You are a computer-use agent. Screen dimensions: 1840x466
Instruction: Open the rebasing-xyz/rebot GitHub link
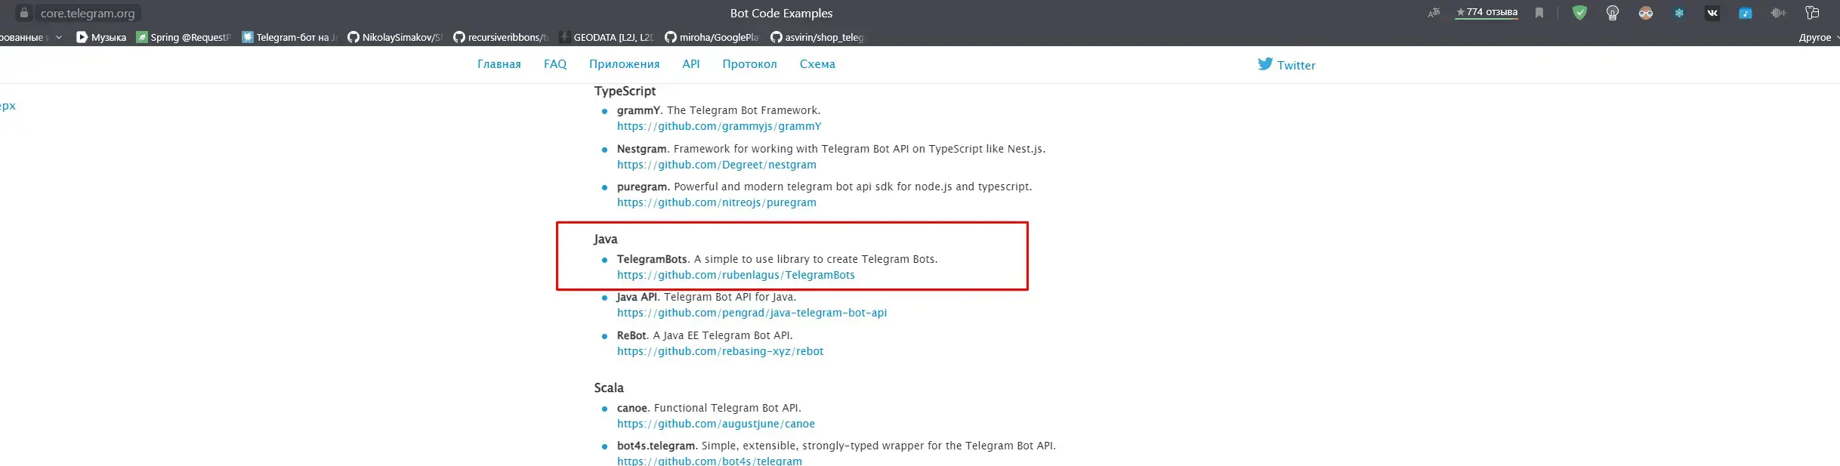[x=720, y=351]
